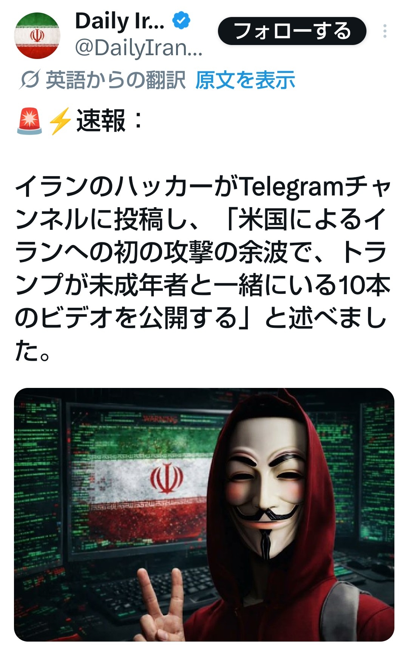Open the Daily Iran profile avatar
Viewport: 408px width, 645px height.
pyautogui.click(x=37, y=36)
